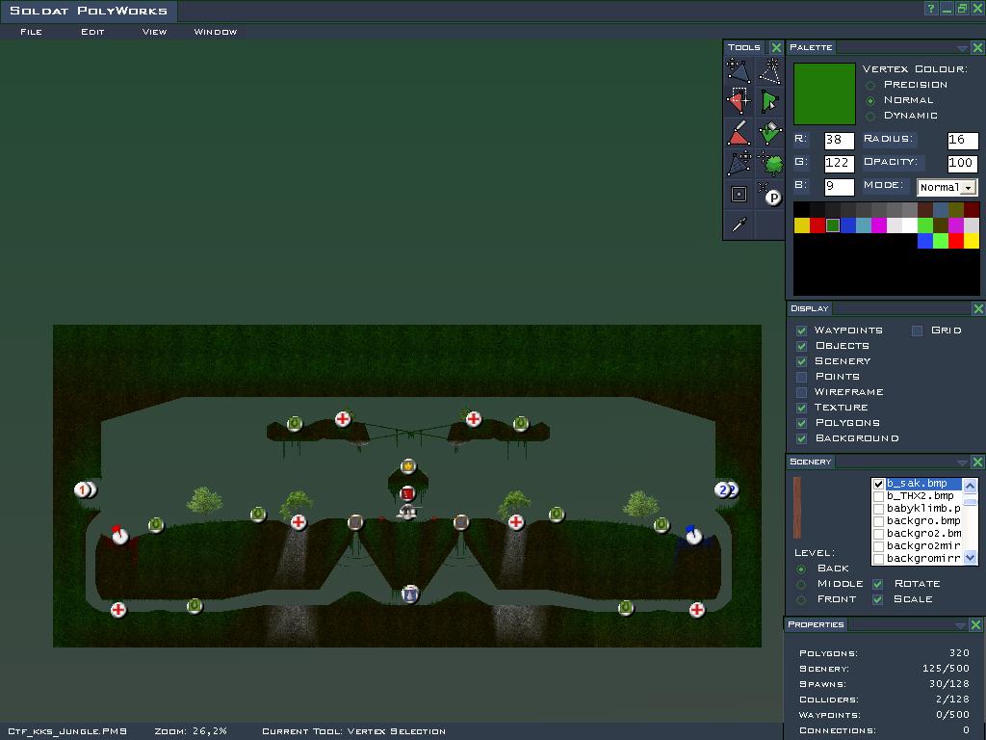Image resolution: width=986 pixels, height=740 pixels.
Task: Open the File menu
Action: click(x=31, y=31)
